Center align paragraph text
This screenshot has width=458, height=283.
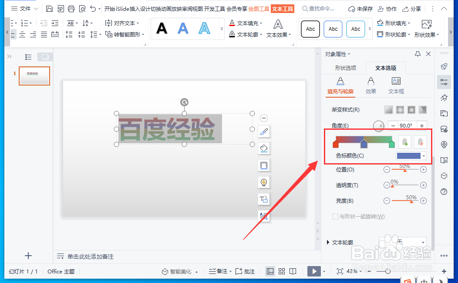point(22,35)
